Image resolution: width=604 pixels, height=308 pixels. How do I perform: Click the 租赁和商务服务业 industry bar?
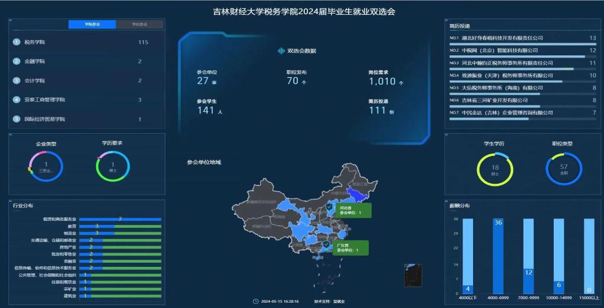[x=120, y=219]
